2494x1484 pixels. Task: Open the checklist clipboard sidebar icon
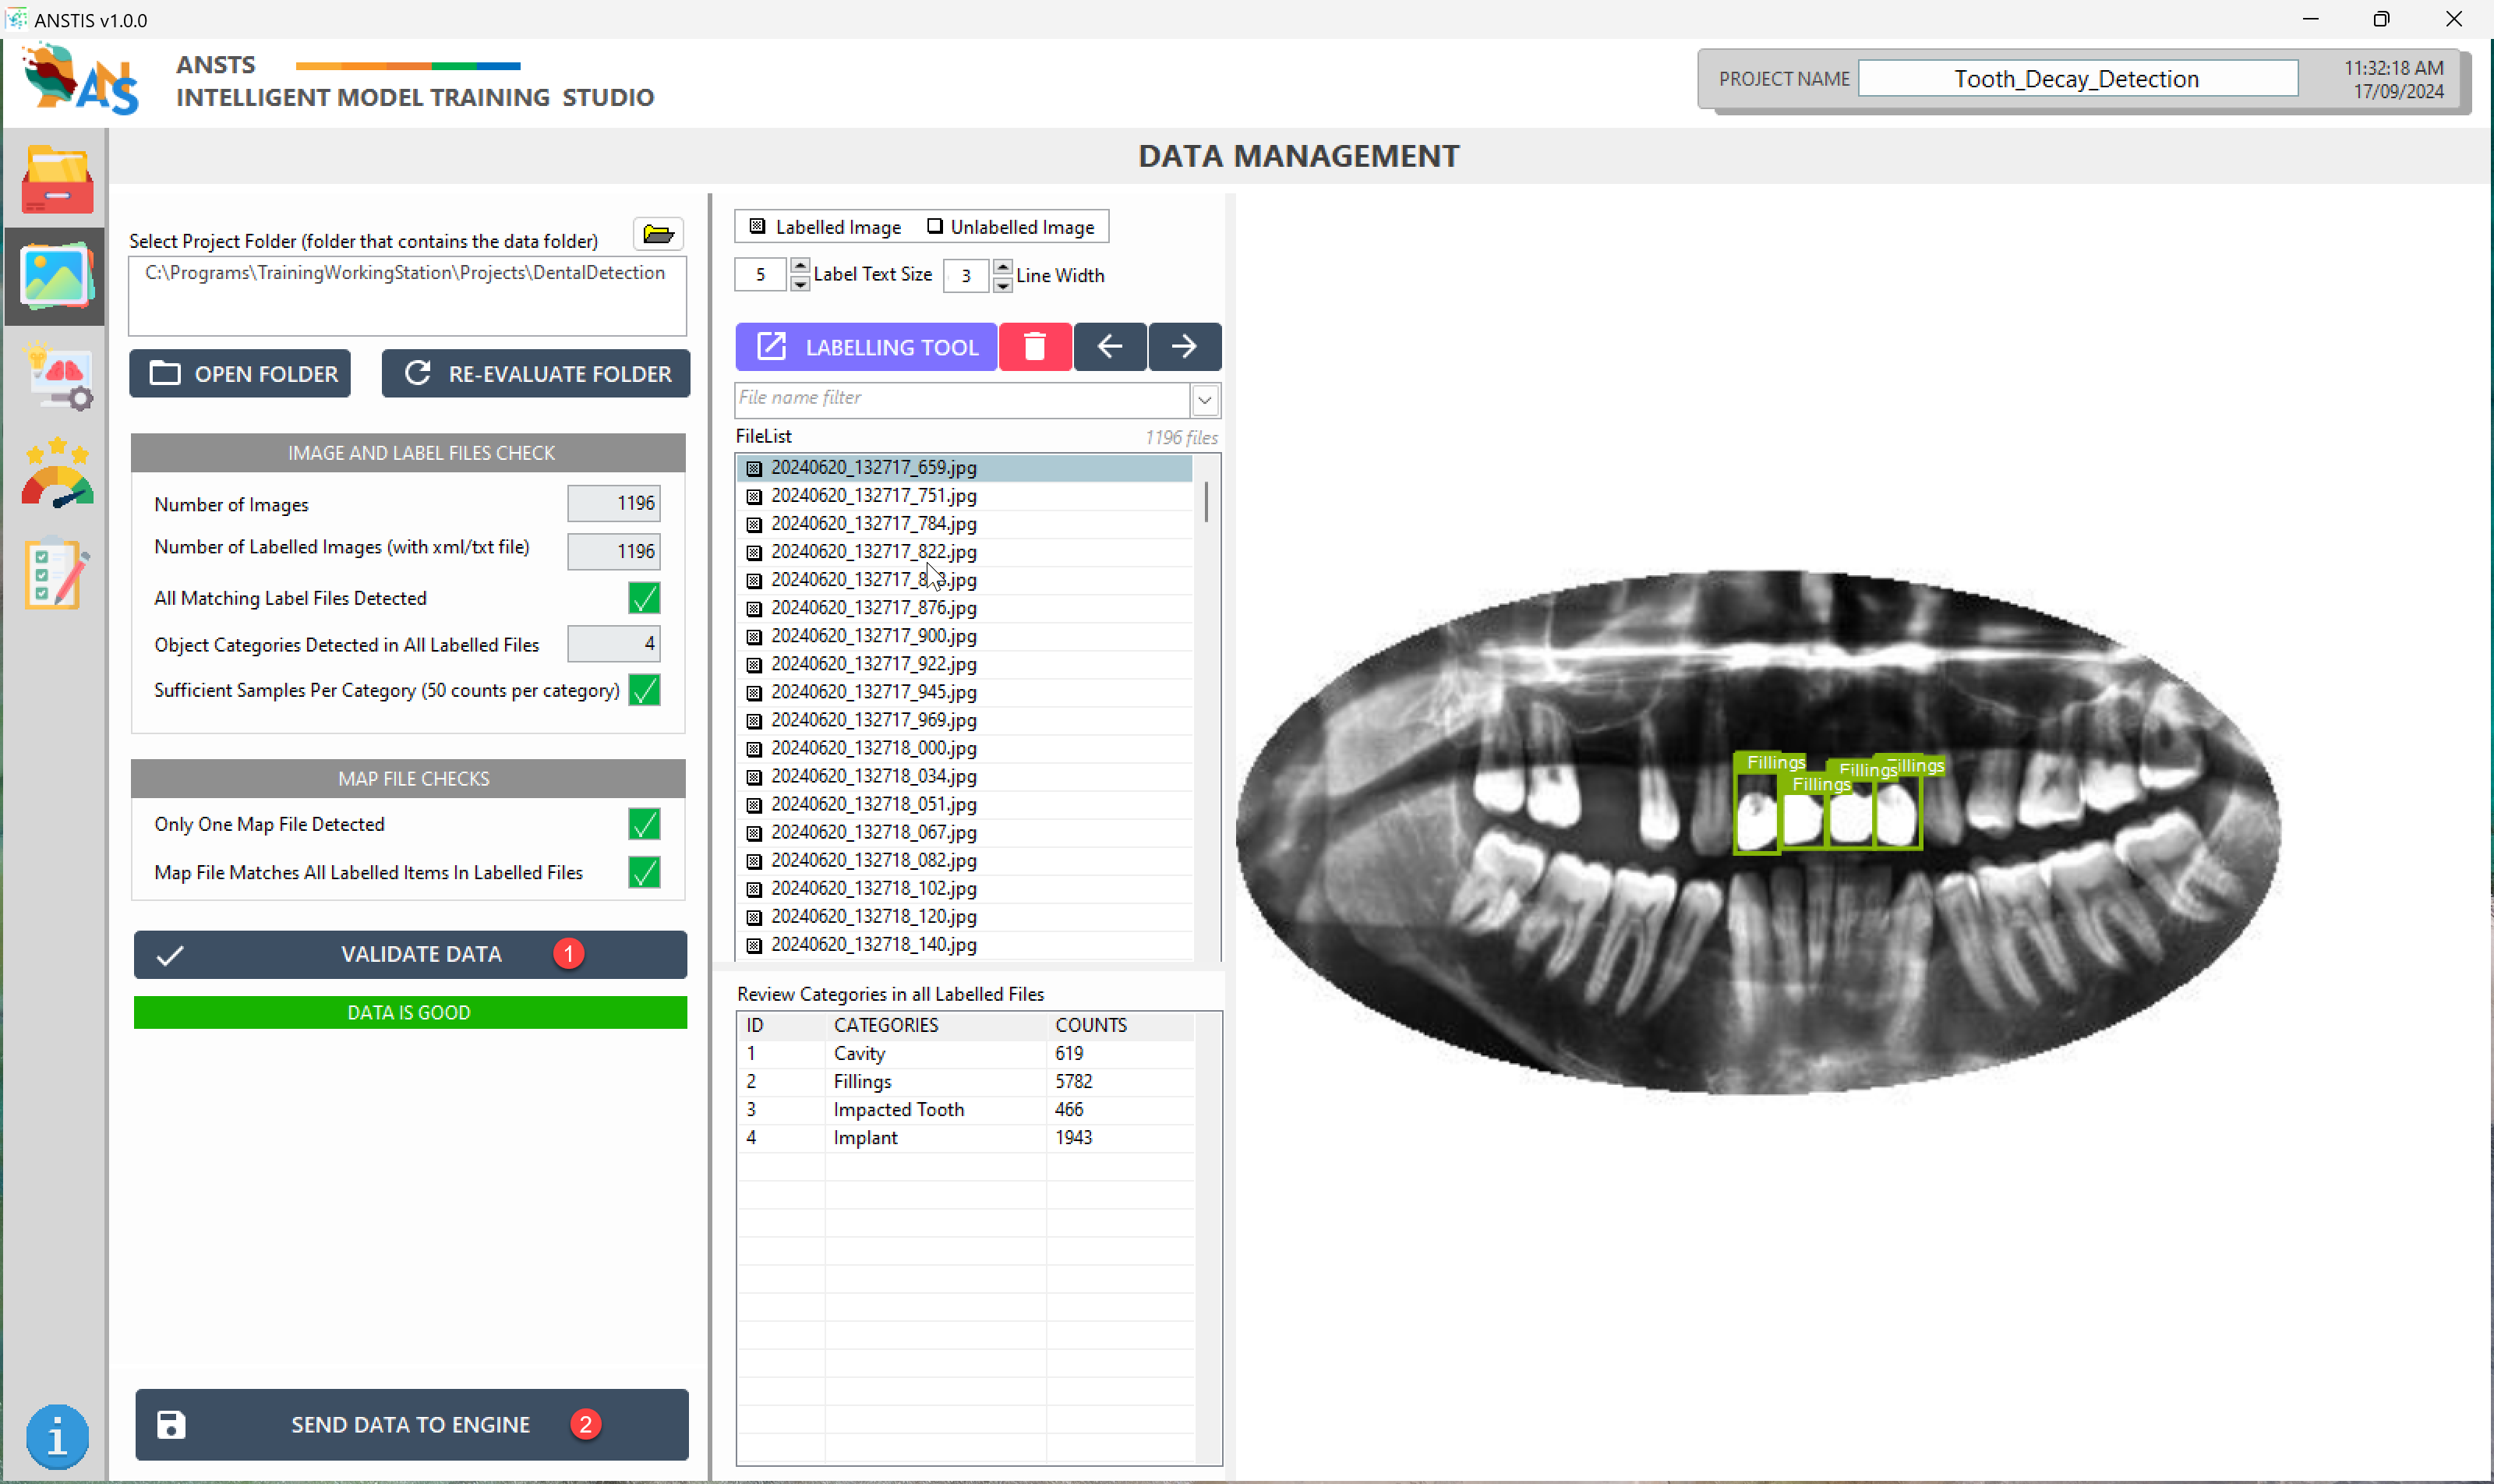click(55, 573)
